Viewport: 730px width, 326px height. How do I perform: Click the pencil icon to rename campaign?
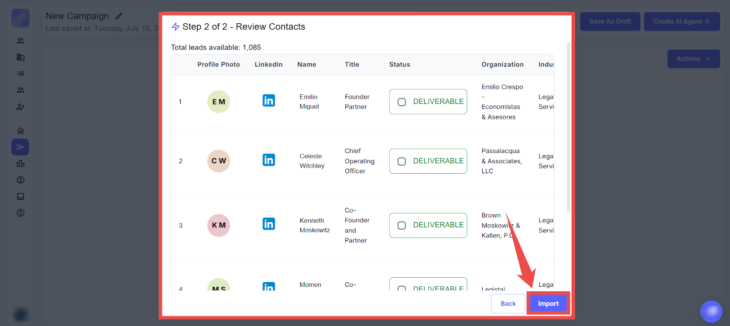point(119,16)
